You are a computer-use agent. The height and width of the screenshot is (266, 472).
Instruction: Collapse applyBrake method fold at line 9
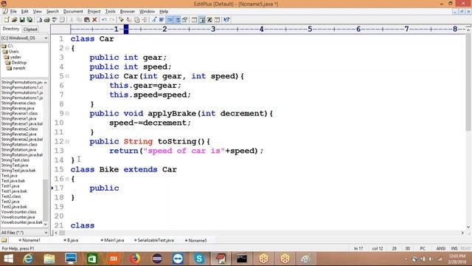67,114
